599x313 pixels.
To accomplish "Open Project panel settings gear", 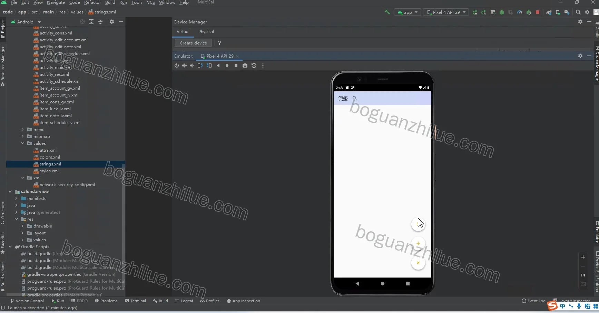I will tap(112, 22).
